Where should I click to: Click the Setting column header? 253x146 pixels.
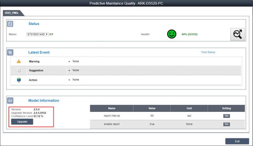(x=226, y=108)
